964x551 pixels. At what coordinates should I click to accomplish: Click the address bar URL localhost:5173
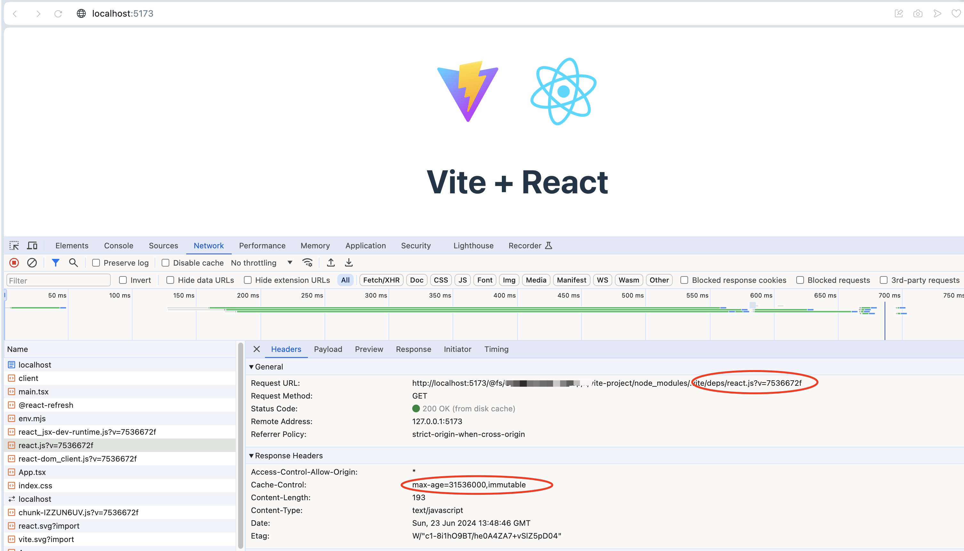(x=122, y=14)
